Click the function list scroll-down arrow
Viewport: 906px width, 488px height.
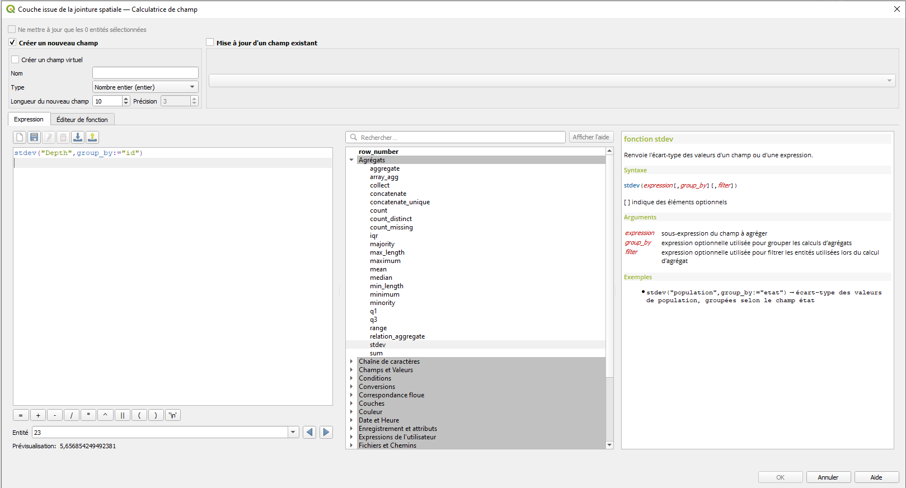(609, 445)
